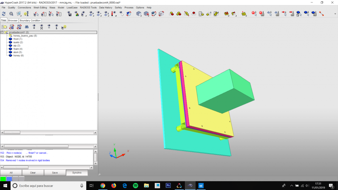The width and height of the screenshot is (338, 190).
Task: Select the honey (6) part in tree
Action: (x=18, y=56)
